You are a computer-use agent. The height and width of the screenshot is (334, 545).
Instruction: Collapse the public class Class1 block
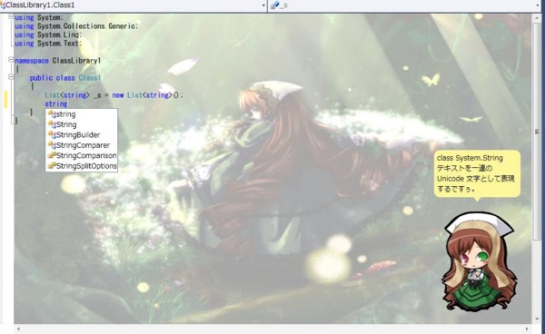point(11,77)
